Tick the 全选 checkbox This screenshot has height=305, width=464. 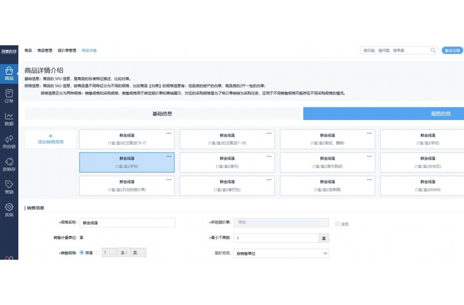coord(337,224)
